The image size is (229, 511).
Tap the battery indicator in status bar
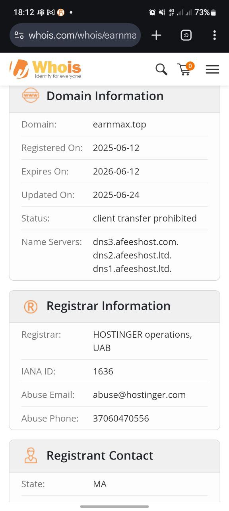point(213,12)
